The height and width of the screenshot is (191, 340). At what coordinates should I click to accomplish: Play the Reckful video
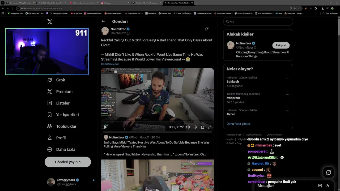105,127
